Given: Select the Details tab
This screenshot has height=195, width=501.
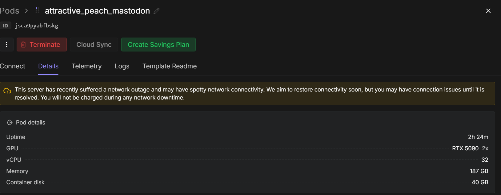Looking at the screenshot, I should coord(48,66).
